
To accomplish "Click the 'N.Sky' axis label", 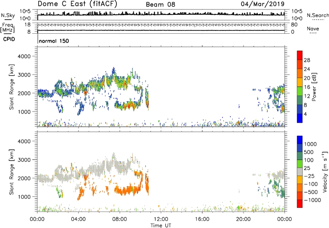I will [8, 15].
